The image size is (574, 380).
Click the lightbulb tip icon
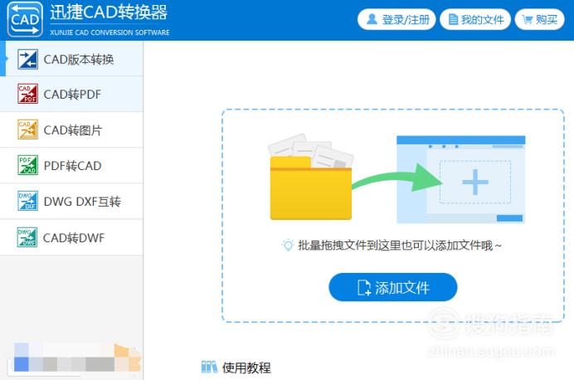coord(288,245)
